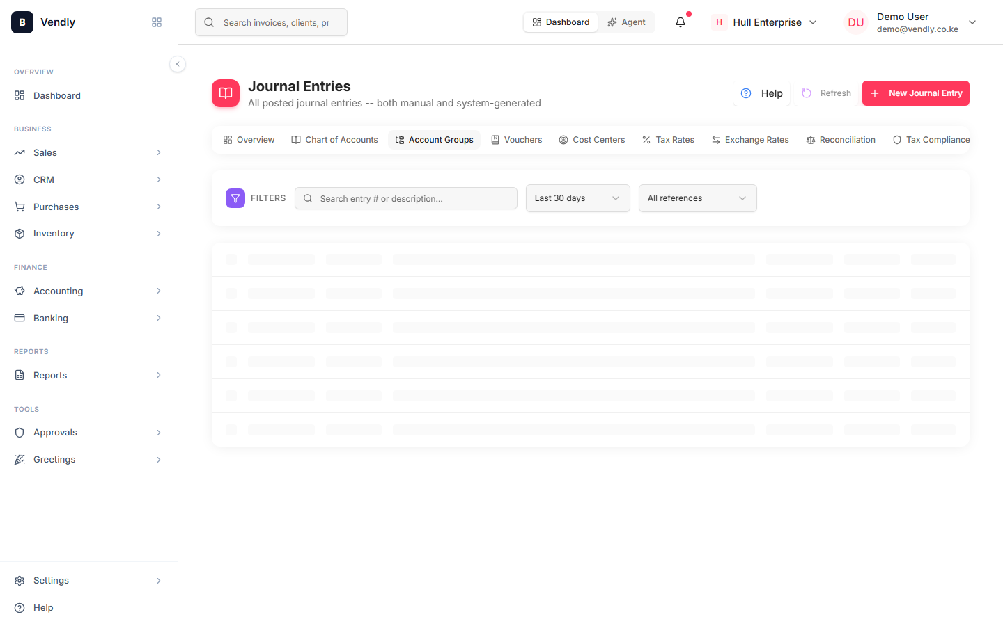Switch to Agent mode toggle
This screenshot has width=1003, height=626.
[x=626, y=22]
